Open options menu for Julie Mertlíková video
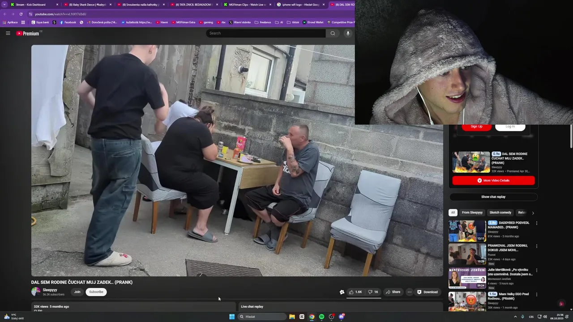Image resolution: width=573 pixels, height=322 pixels. pos(536,271)
